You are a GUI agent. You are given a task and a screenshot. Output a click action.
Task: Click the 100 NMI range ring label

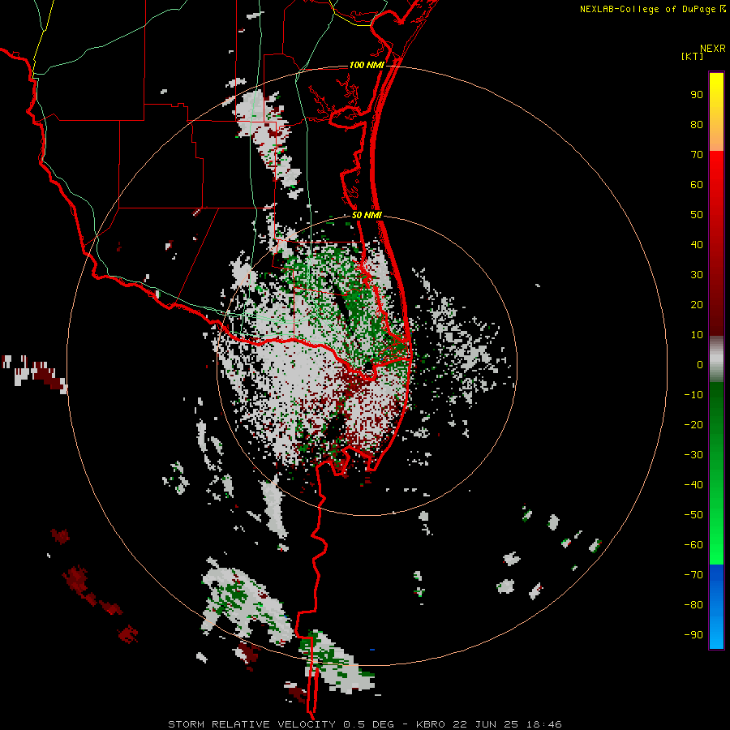tap(367, 65)
